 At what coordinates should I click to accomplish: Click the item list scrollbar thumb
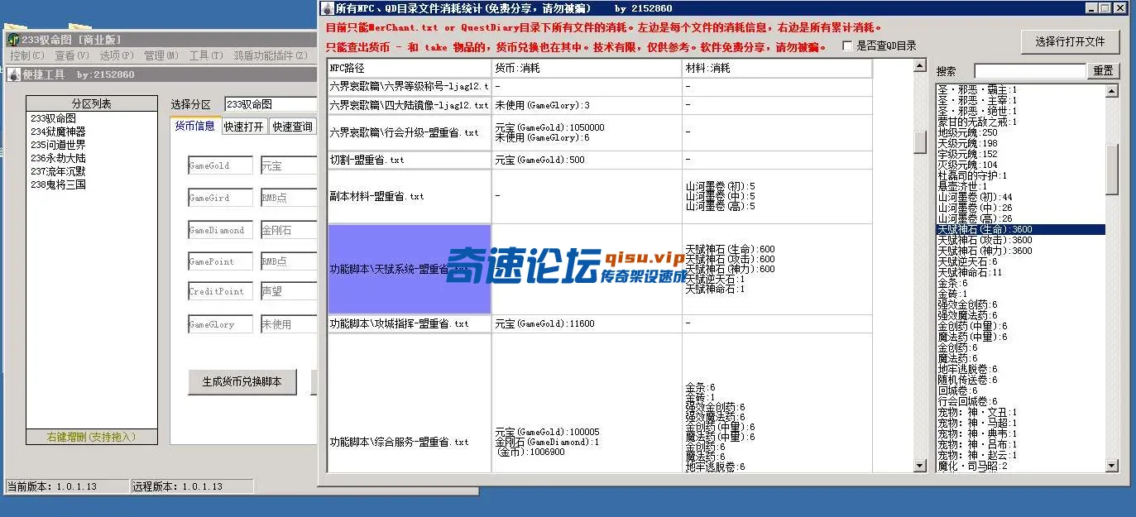coord(1112,169)
